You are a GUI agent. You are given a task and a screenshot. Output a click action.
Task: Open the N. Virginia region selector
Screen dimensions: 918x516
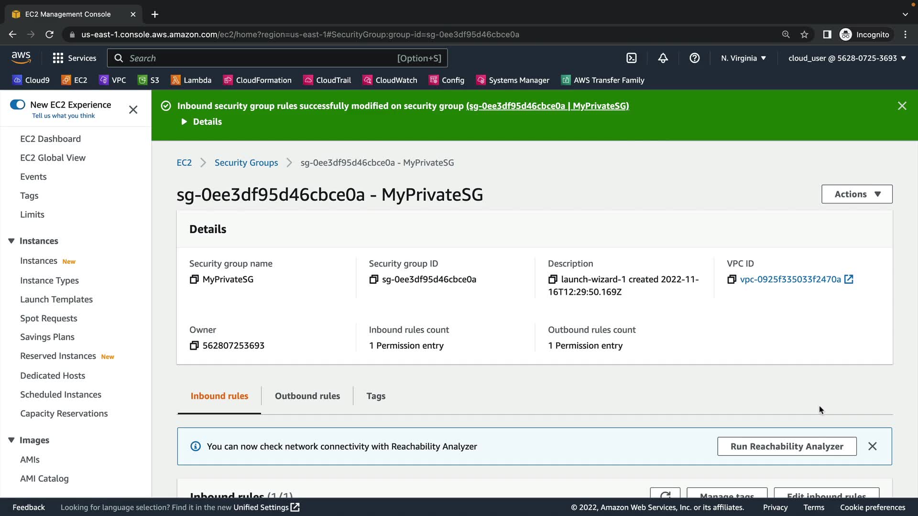(743, 58)
